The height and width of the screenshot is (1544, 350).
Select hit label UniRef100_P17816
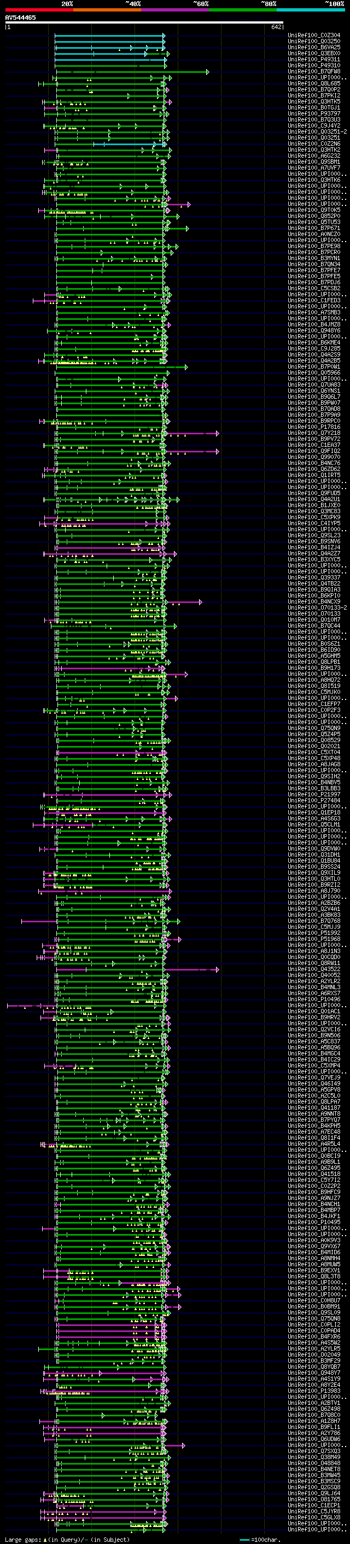pyautogui.click(x=314, y=427)
